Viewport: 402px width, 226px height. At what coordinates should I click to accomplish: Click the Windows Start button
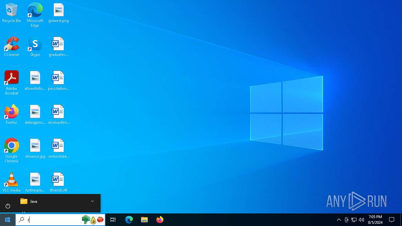coord(8,220)
